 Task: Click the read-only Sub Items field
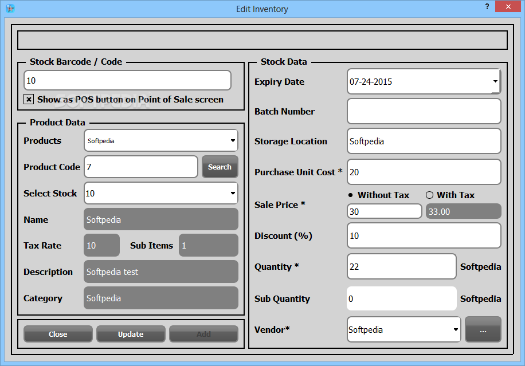(209, 245)
